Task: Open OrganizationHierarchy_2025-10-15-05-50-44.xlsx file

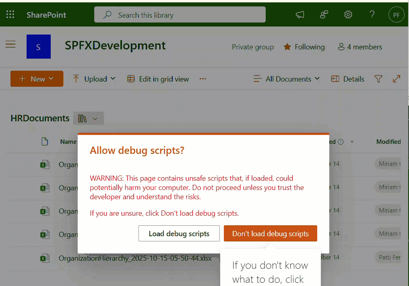Action: point(135,258)
